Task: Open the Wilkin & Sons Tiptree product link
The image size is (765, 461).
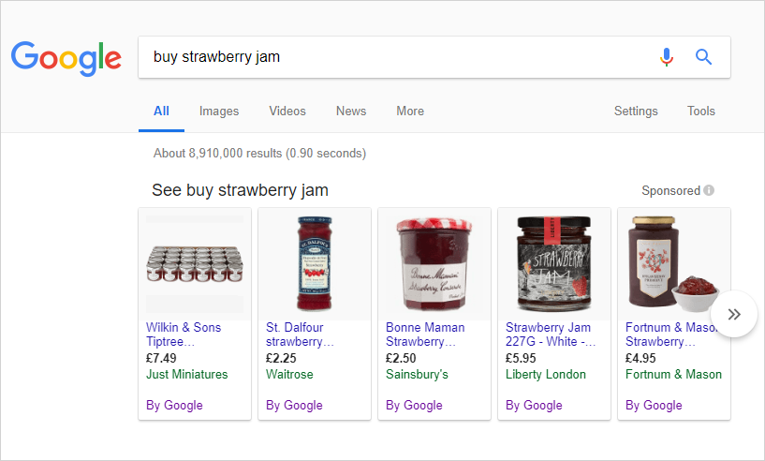Action: pos(184,335)
